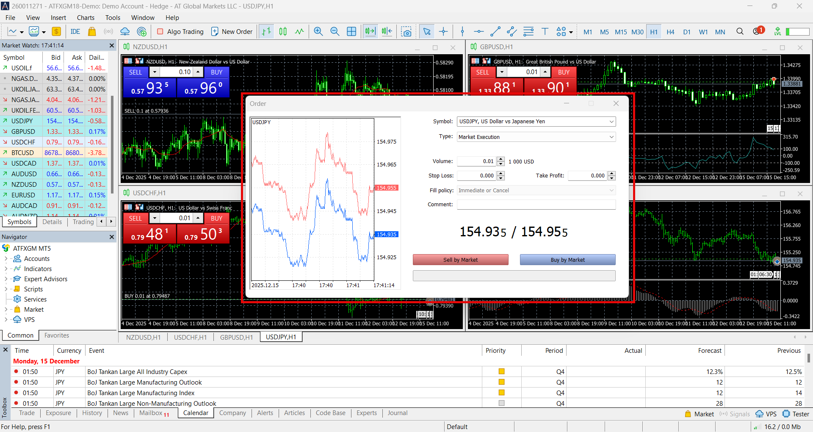
Task: Select the Fibonacci retracement tool
Action: (528, 31)
